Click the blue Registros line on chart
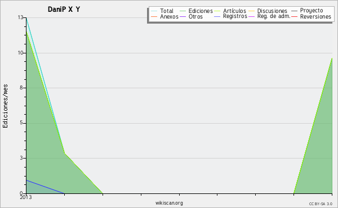 45,187
